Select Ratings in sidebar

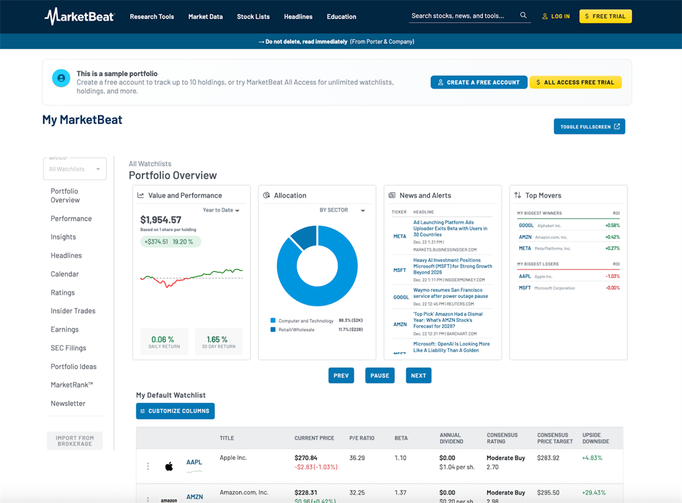pyautogui.click(x=63, y=292)
